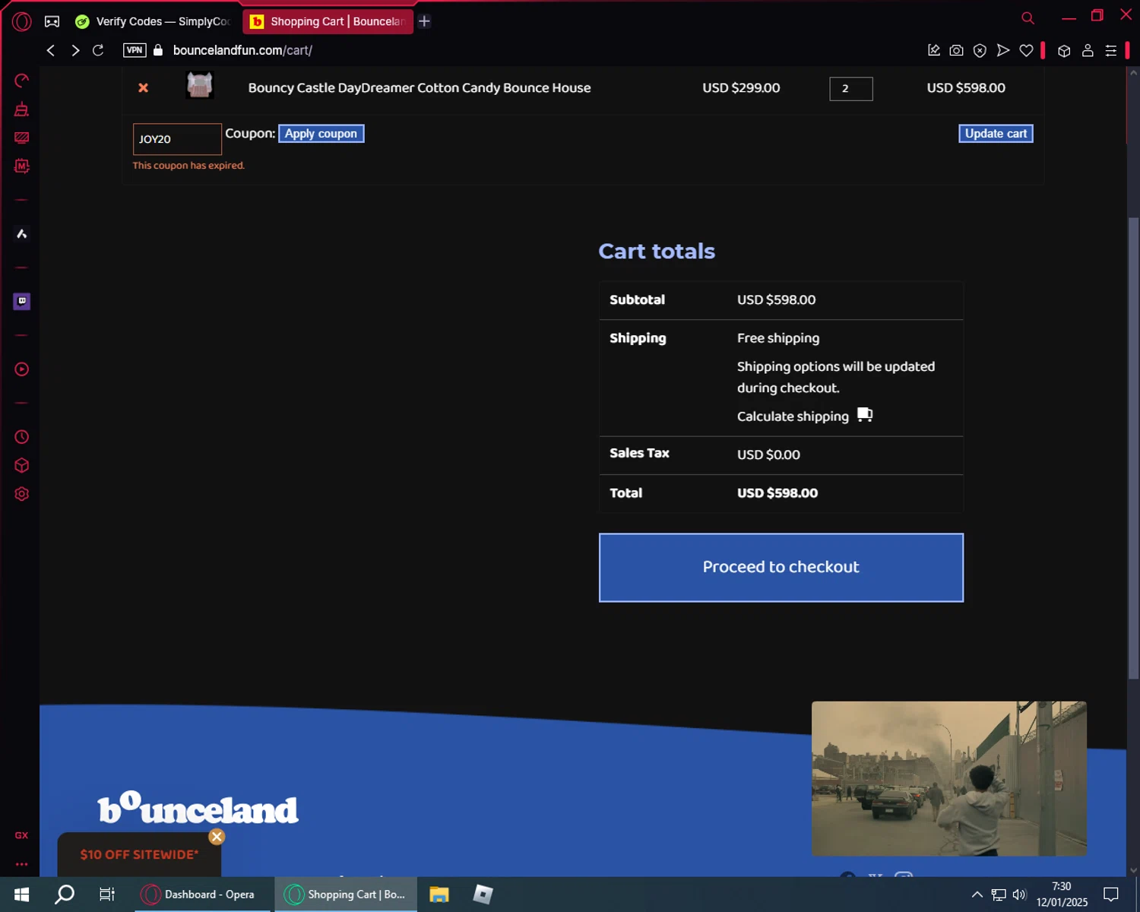The height and width of the screenshot is (912, 1140).
Task: Click the Update cart button
Action: 996,134
